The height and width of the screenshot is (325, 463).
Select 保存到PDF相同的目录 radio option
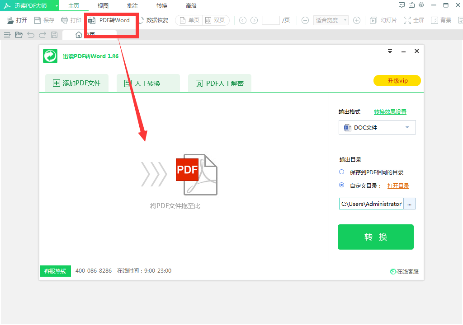(342, 172)
